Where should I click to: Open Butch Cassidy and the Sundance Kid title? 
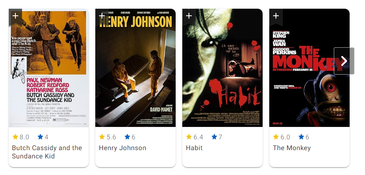pyautogui.click(x=47, y=152)
